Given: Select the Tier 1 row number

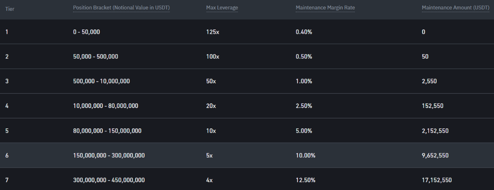Looking at the screenshot, I should (7, 32).
